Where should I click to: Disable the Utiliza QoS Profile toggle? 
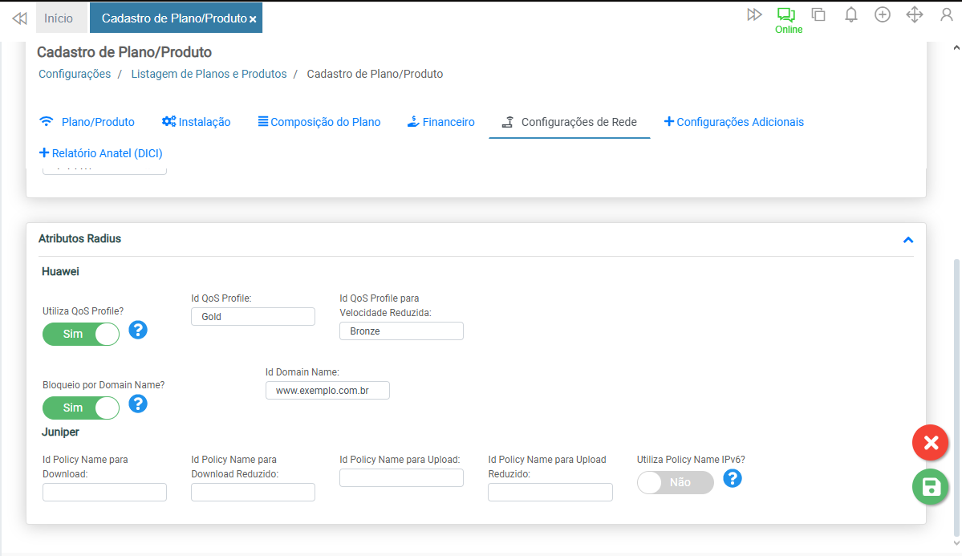(81, 334)
